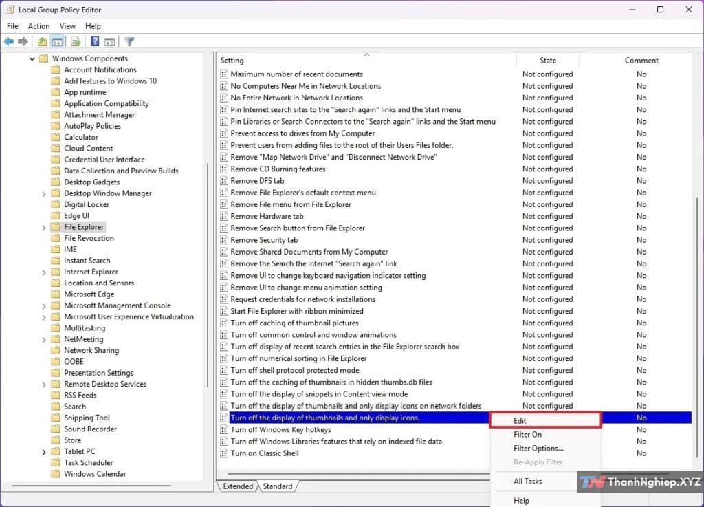Screen dimensions: 704x507
Task: Click the policy icon beside Turn off Windows Key hotkeys
Action: pyautogui.click(x=224, y=429)
